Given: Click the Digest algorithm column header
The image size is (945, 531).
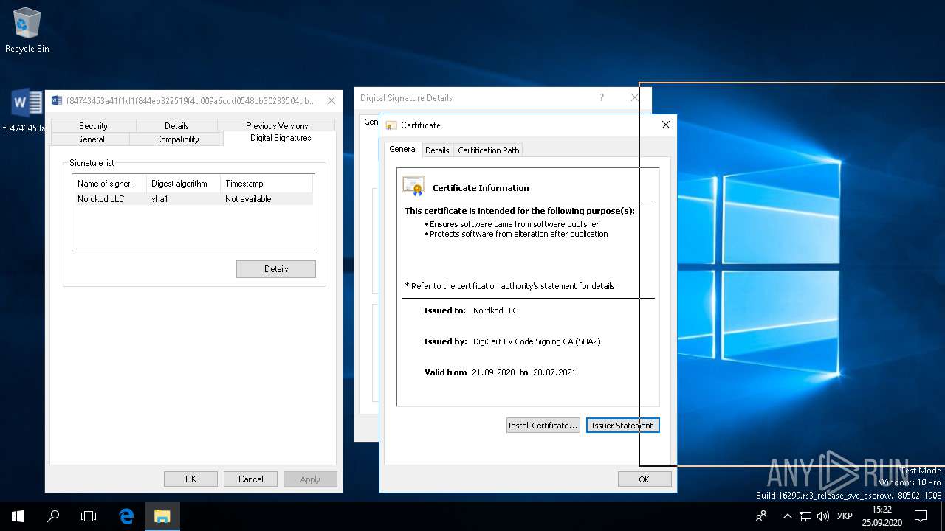Looking at the screenshot, I should [x=184, y=184].
